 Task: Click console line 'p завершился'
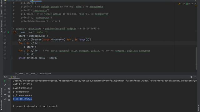coord(21,92)
